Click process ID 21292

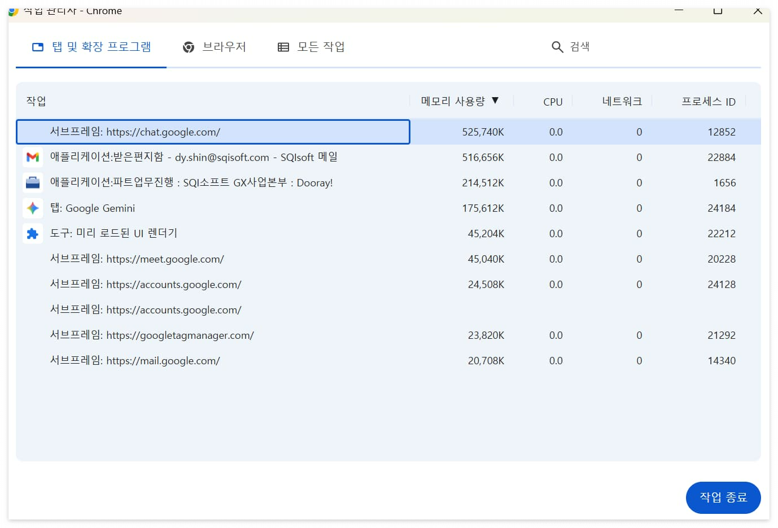(722, 335)
